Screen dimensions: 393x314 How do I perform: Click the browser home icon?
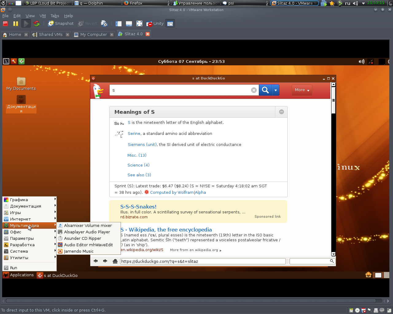[x=115, y=261]
